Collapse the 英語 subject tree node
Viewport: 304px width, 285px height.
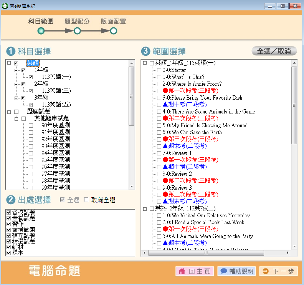click(9, 63)
